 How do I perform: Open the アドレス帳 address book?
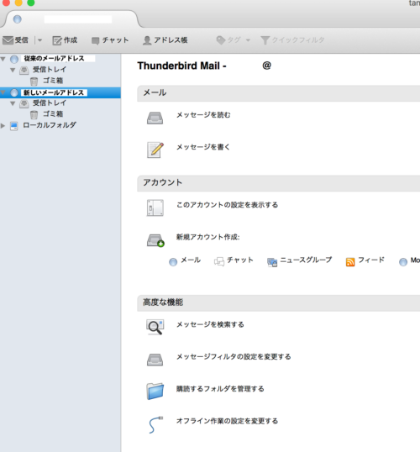(165, 40)
